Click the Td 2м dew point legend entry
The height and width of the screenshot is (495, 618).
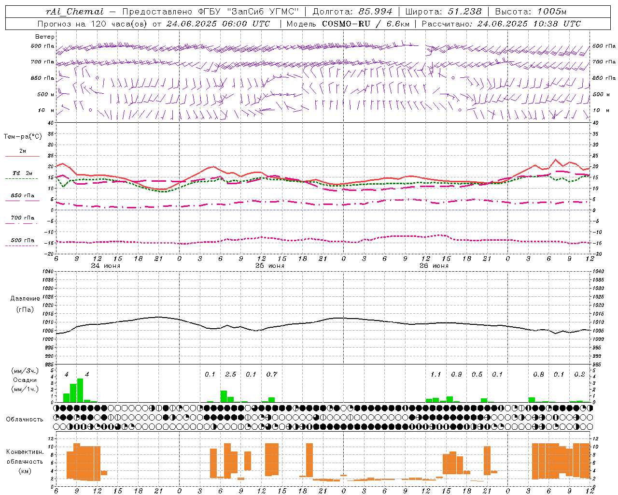point(23,173)
